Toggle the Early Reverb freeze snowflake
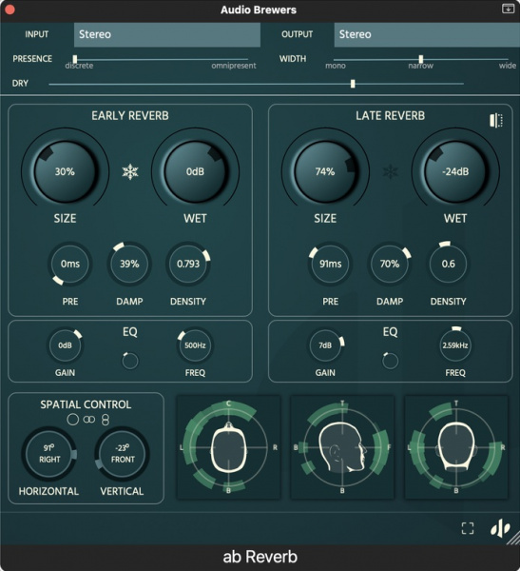Image resolution: width=520 pixels, height=571 pixels. [130, 171]
